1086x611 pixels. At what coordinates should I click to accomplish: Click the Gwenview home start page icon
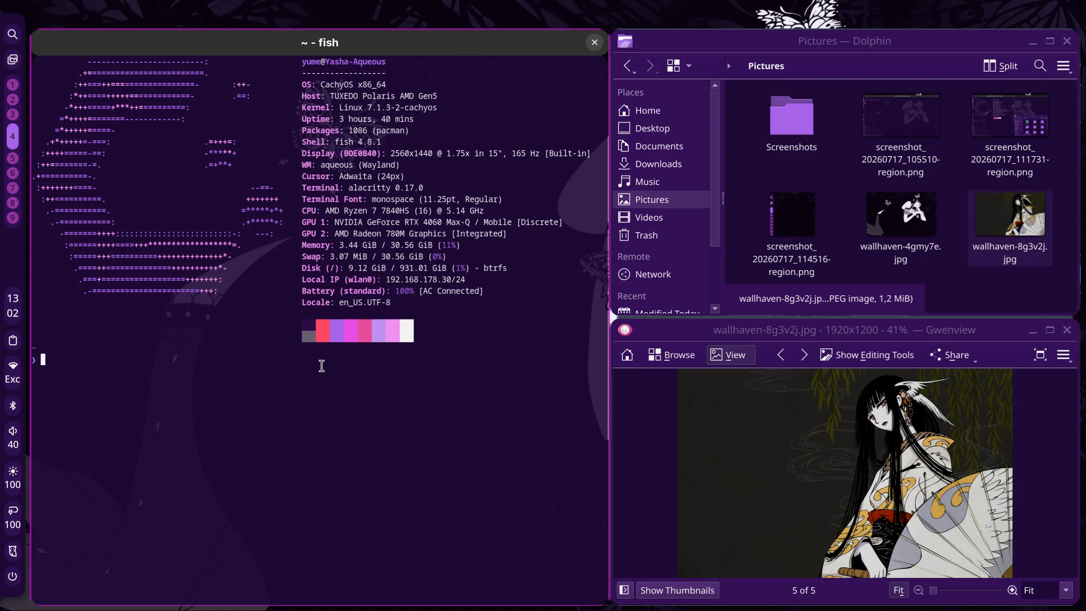pos(627,355)
